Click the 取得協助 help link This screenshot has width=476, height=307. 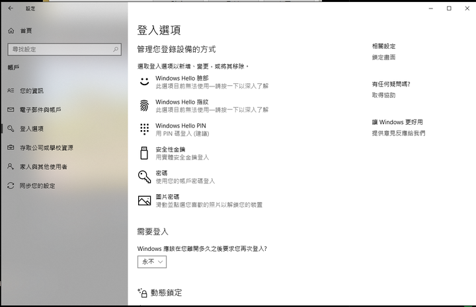click(383, 95)
